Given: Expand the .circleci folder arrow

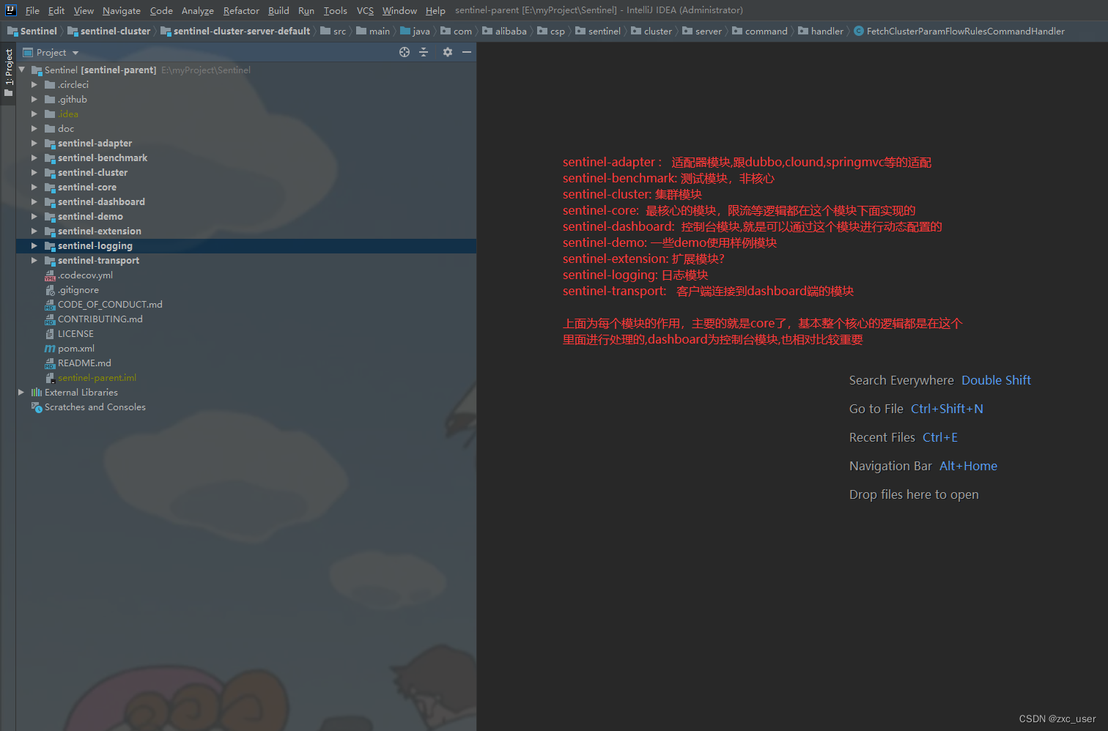Looking at the screenshot, I should click(x=34, y=85).
